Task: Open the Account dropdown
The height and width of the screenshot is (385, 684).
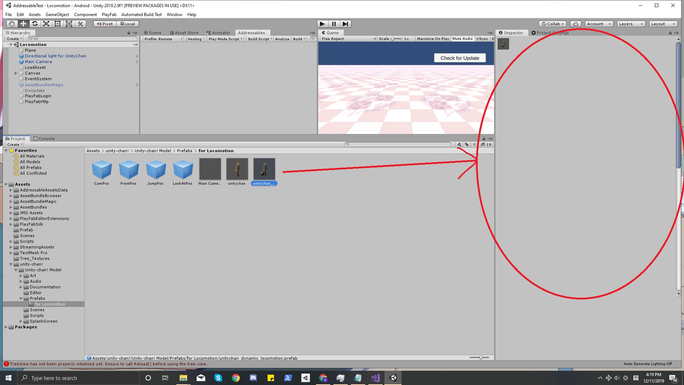Action: point(599,24)
